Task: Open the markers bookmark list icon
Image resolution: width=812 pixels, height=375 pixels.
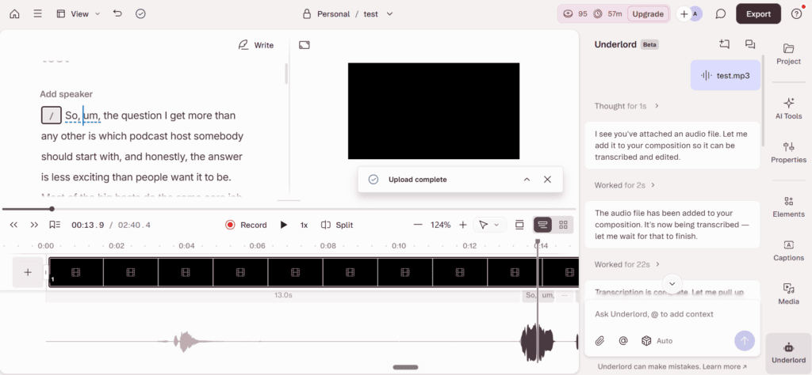Action: click(55, 225)
